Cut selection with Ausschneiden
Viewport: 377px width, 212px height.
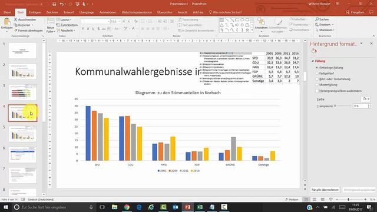(25, 19)
